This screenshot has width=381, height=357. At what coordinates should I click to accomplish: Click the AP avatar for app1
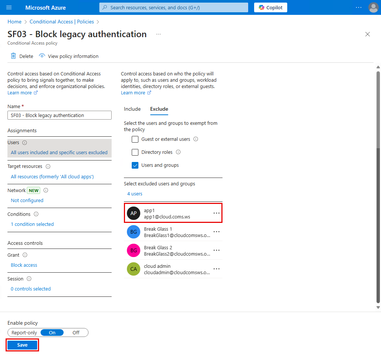tap(134, 213)
